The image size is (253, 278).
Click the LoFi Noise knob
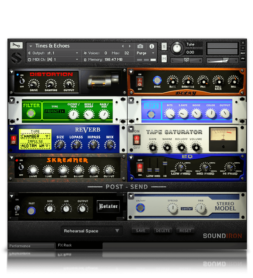pos(196,114)
